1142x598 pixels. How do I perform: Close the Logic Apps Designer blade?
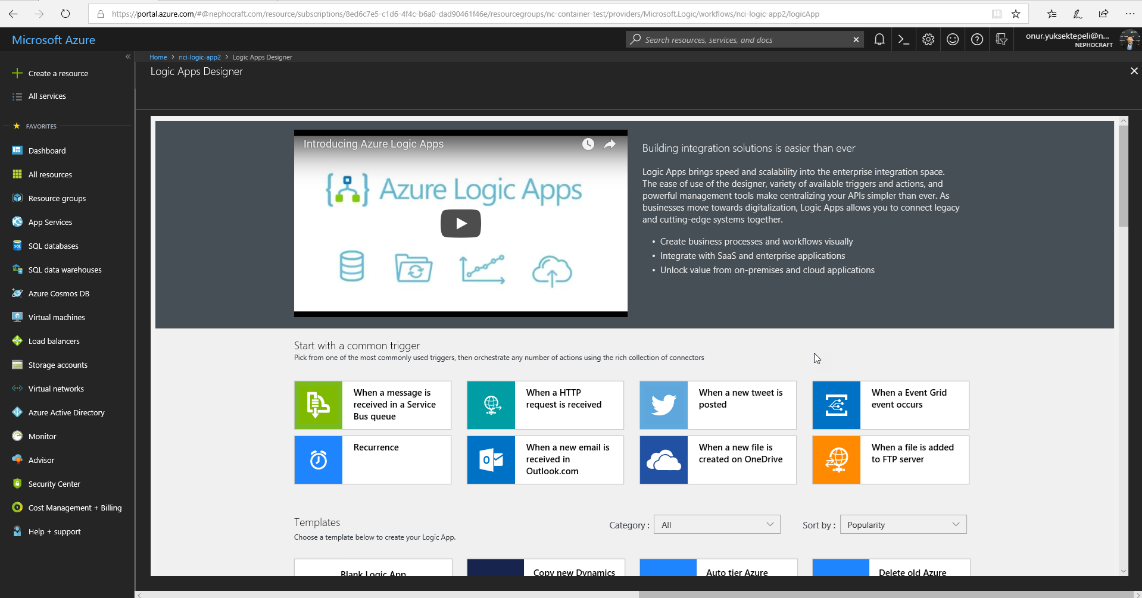(1134, 71)
